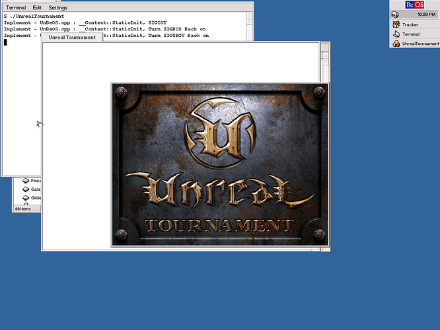Open the Settings menu in Terminal
The image size is (440, 330).
[x=57, y=7]
